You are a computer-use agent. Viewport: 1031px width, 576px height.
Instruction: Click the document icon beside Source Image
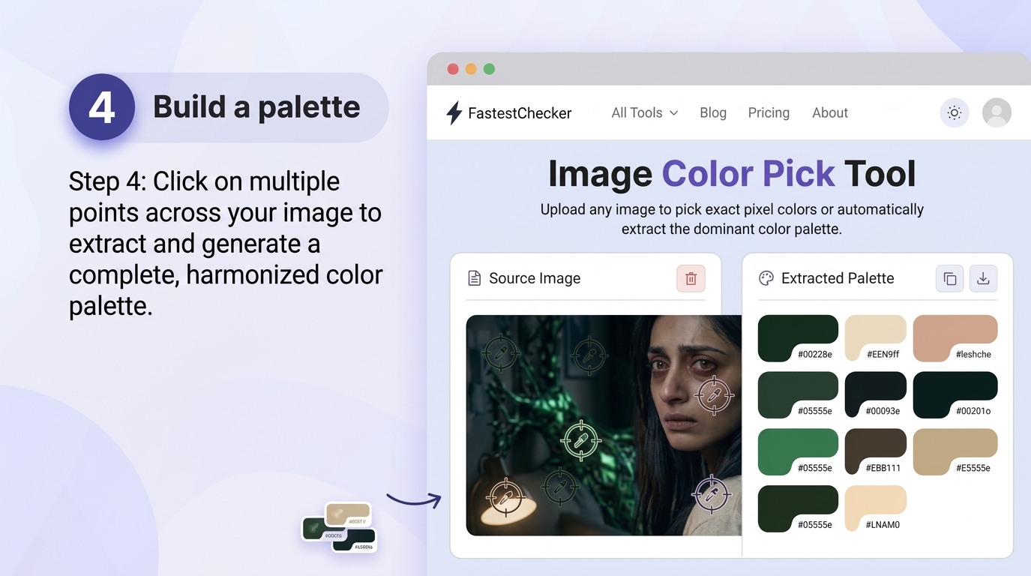point(474,278)
